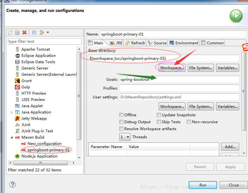Click the Goals input field
Screen dimensions: 248x193
pos(179,80)
